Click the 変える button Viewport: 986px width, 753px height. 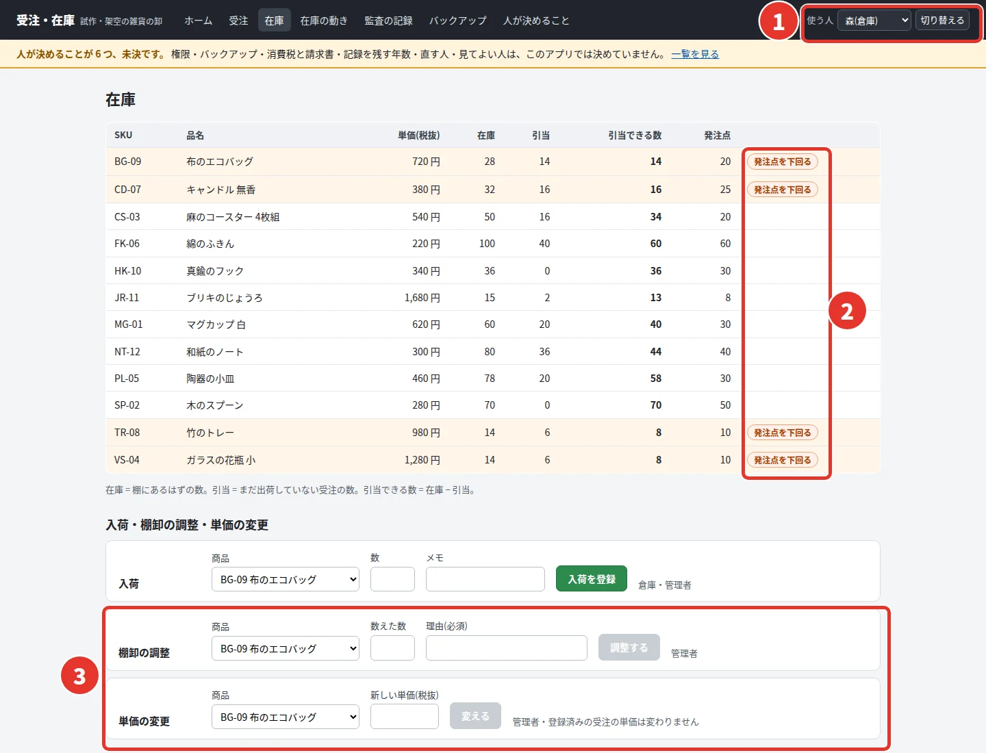tap(475, 716)
